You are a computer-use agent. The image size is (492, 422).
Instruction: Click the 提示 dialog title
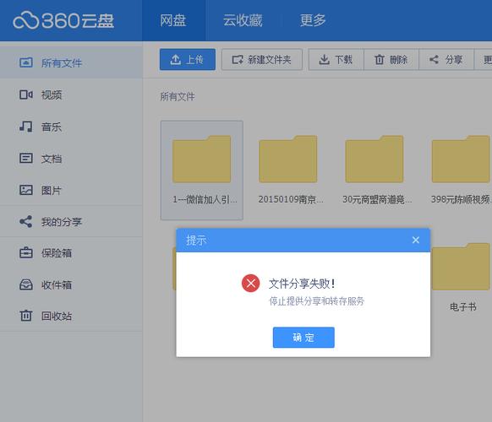click(x=196, y=241)
